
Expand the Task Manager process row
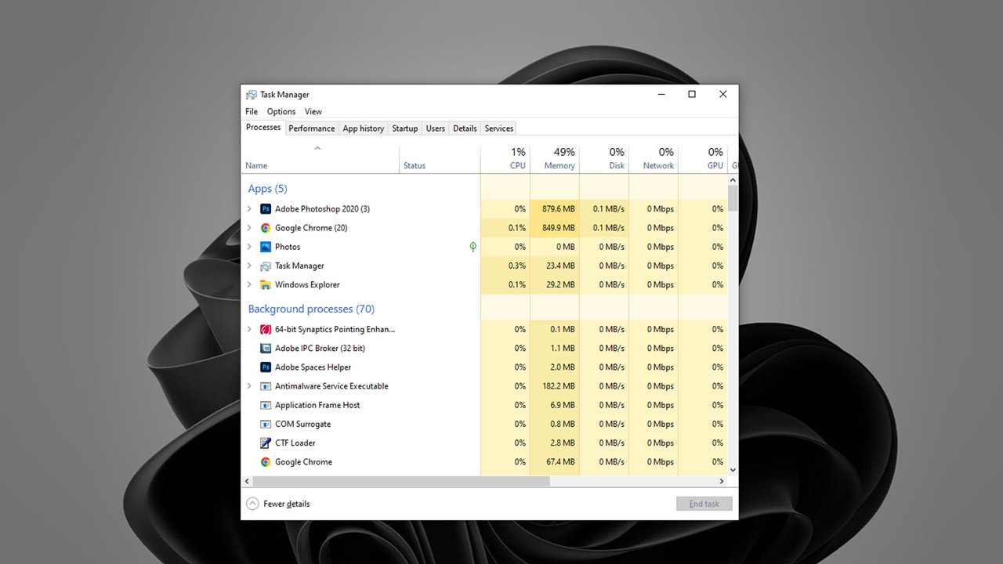[249, 266]
